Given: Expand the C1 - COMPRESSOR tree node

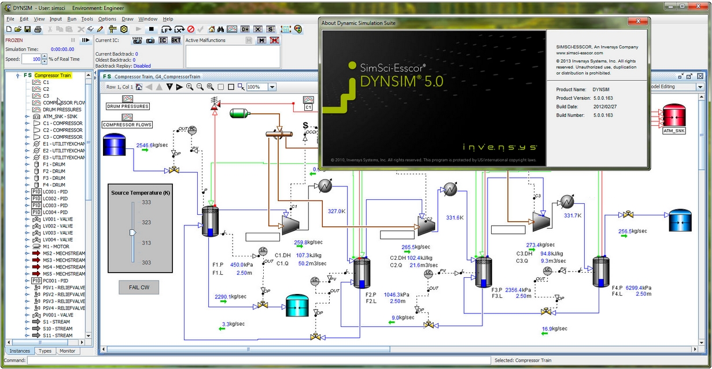Looking at the screenshot, I should pyautogui.click(x=27, y=124).
